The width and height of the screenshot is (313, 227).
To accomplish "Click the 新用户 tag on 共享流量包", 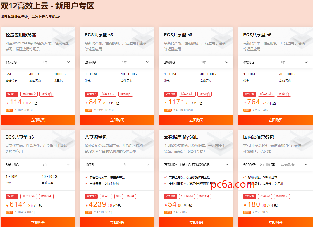I will click(x=106, y=196).
